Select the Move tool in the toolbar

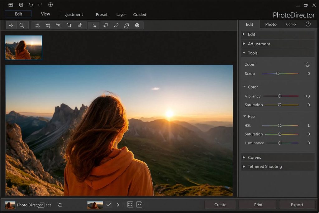11,25
